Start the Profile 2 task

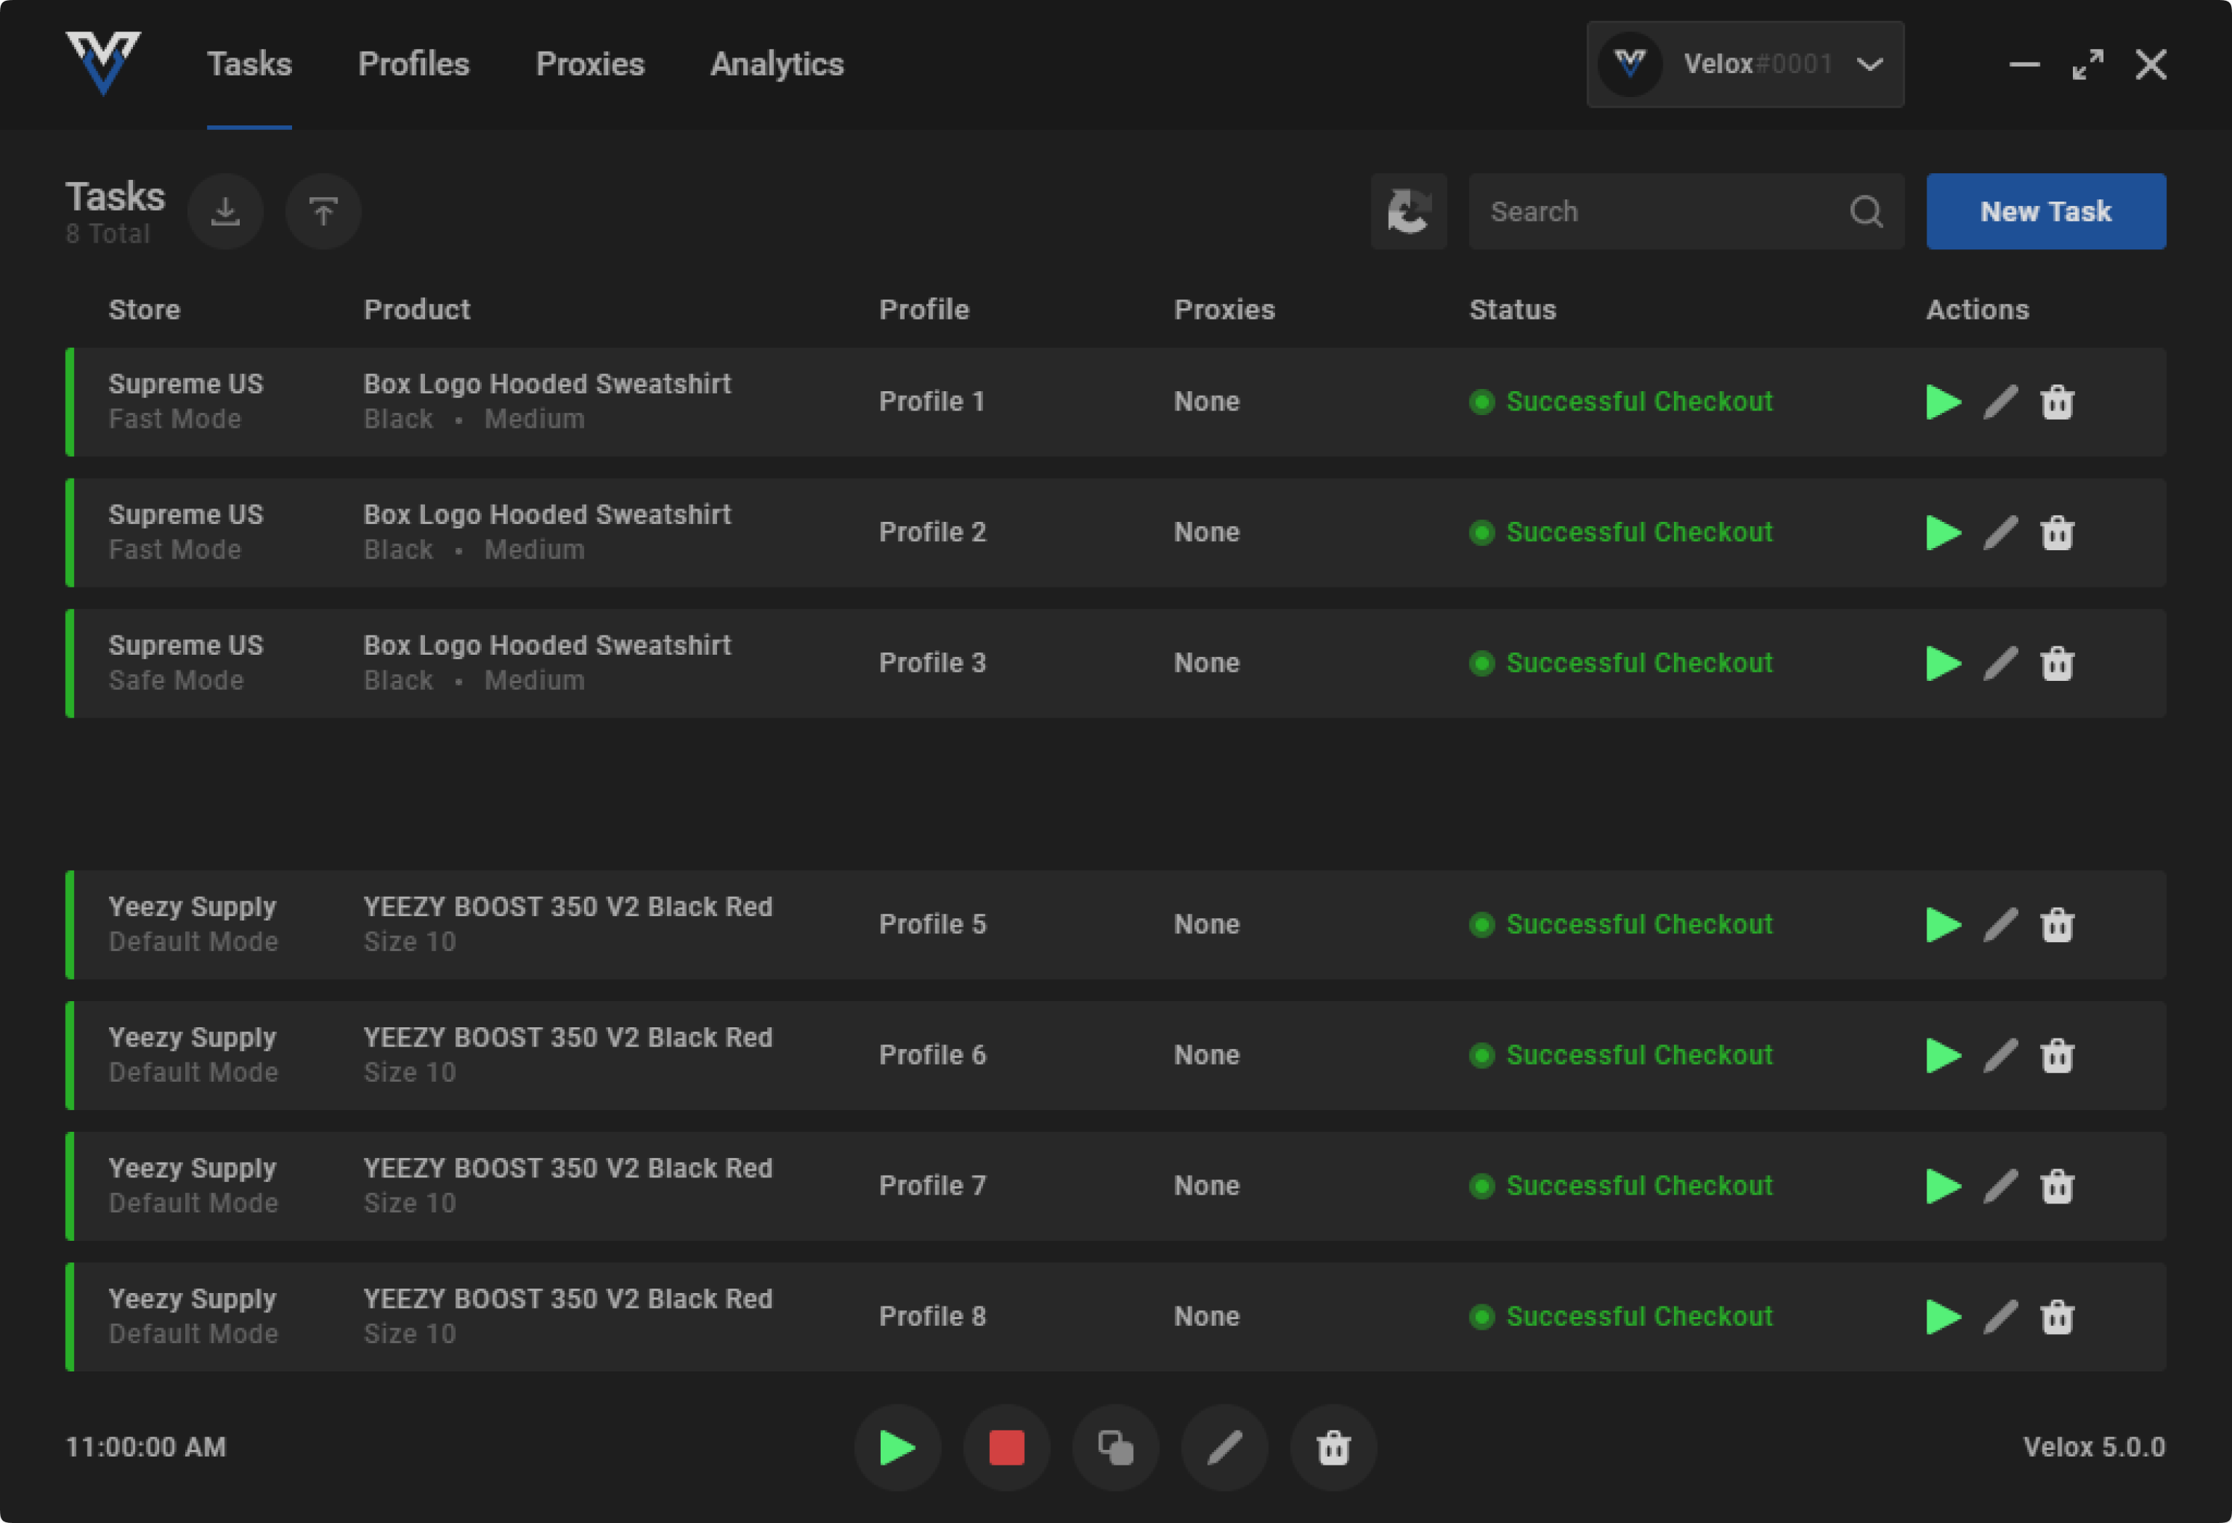1944,532
